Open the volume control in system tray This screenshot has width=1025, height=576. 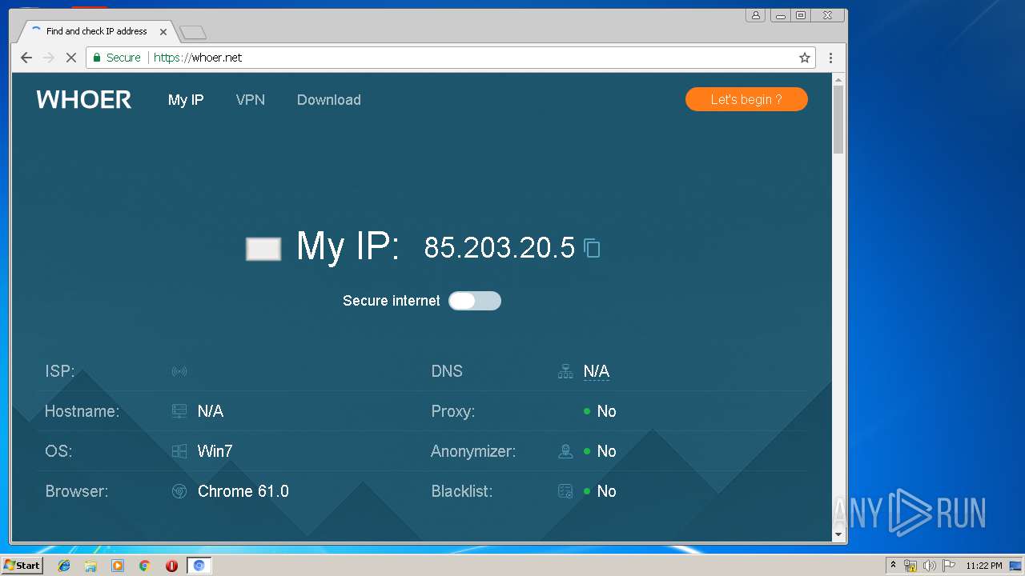point(929,566)
